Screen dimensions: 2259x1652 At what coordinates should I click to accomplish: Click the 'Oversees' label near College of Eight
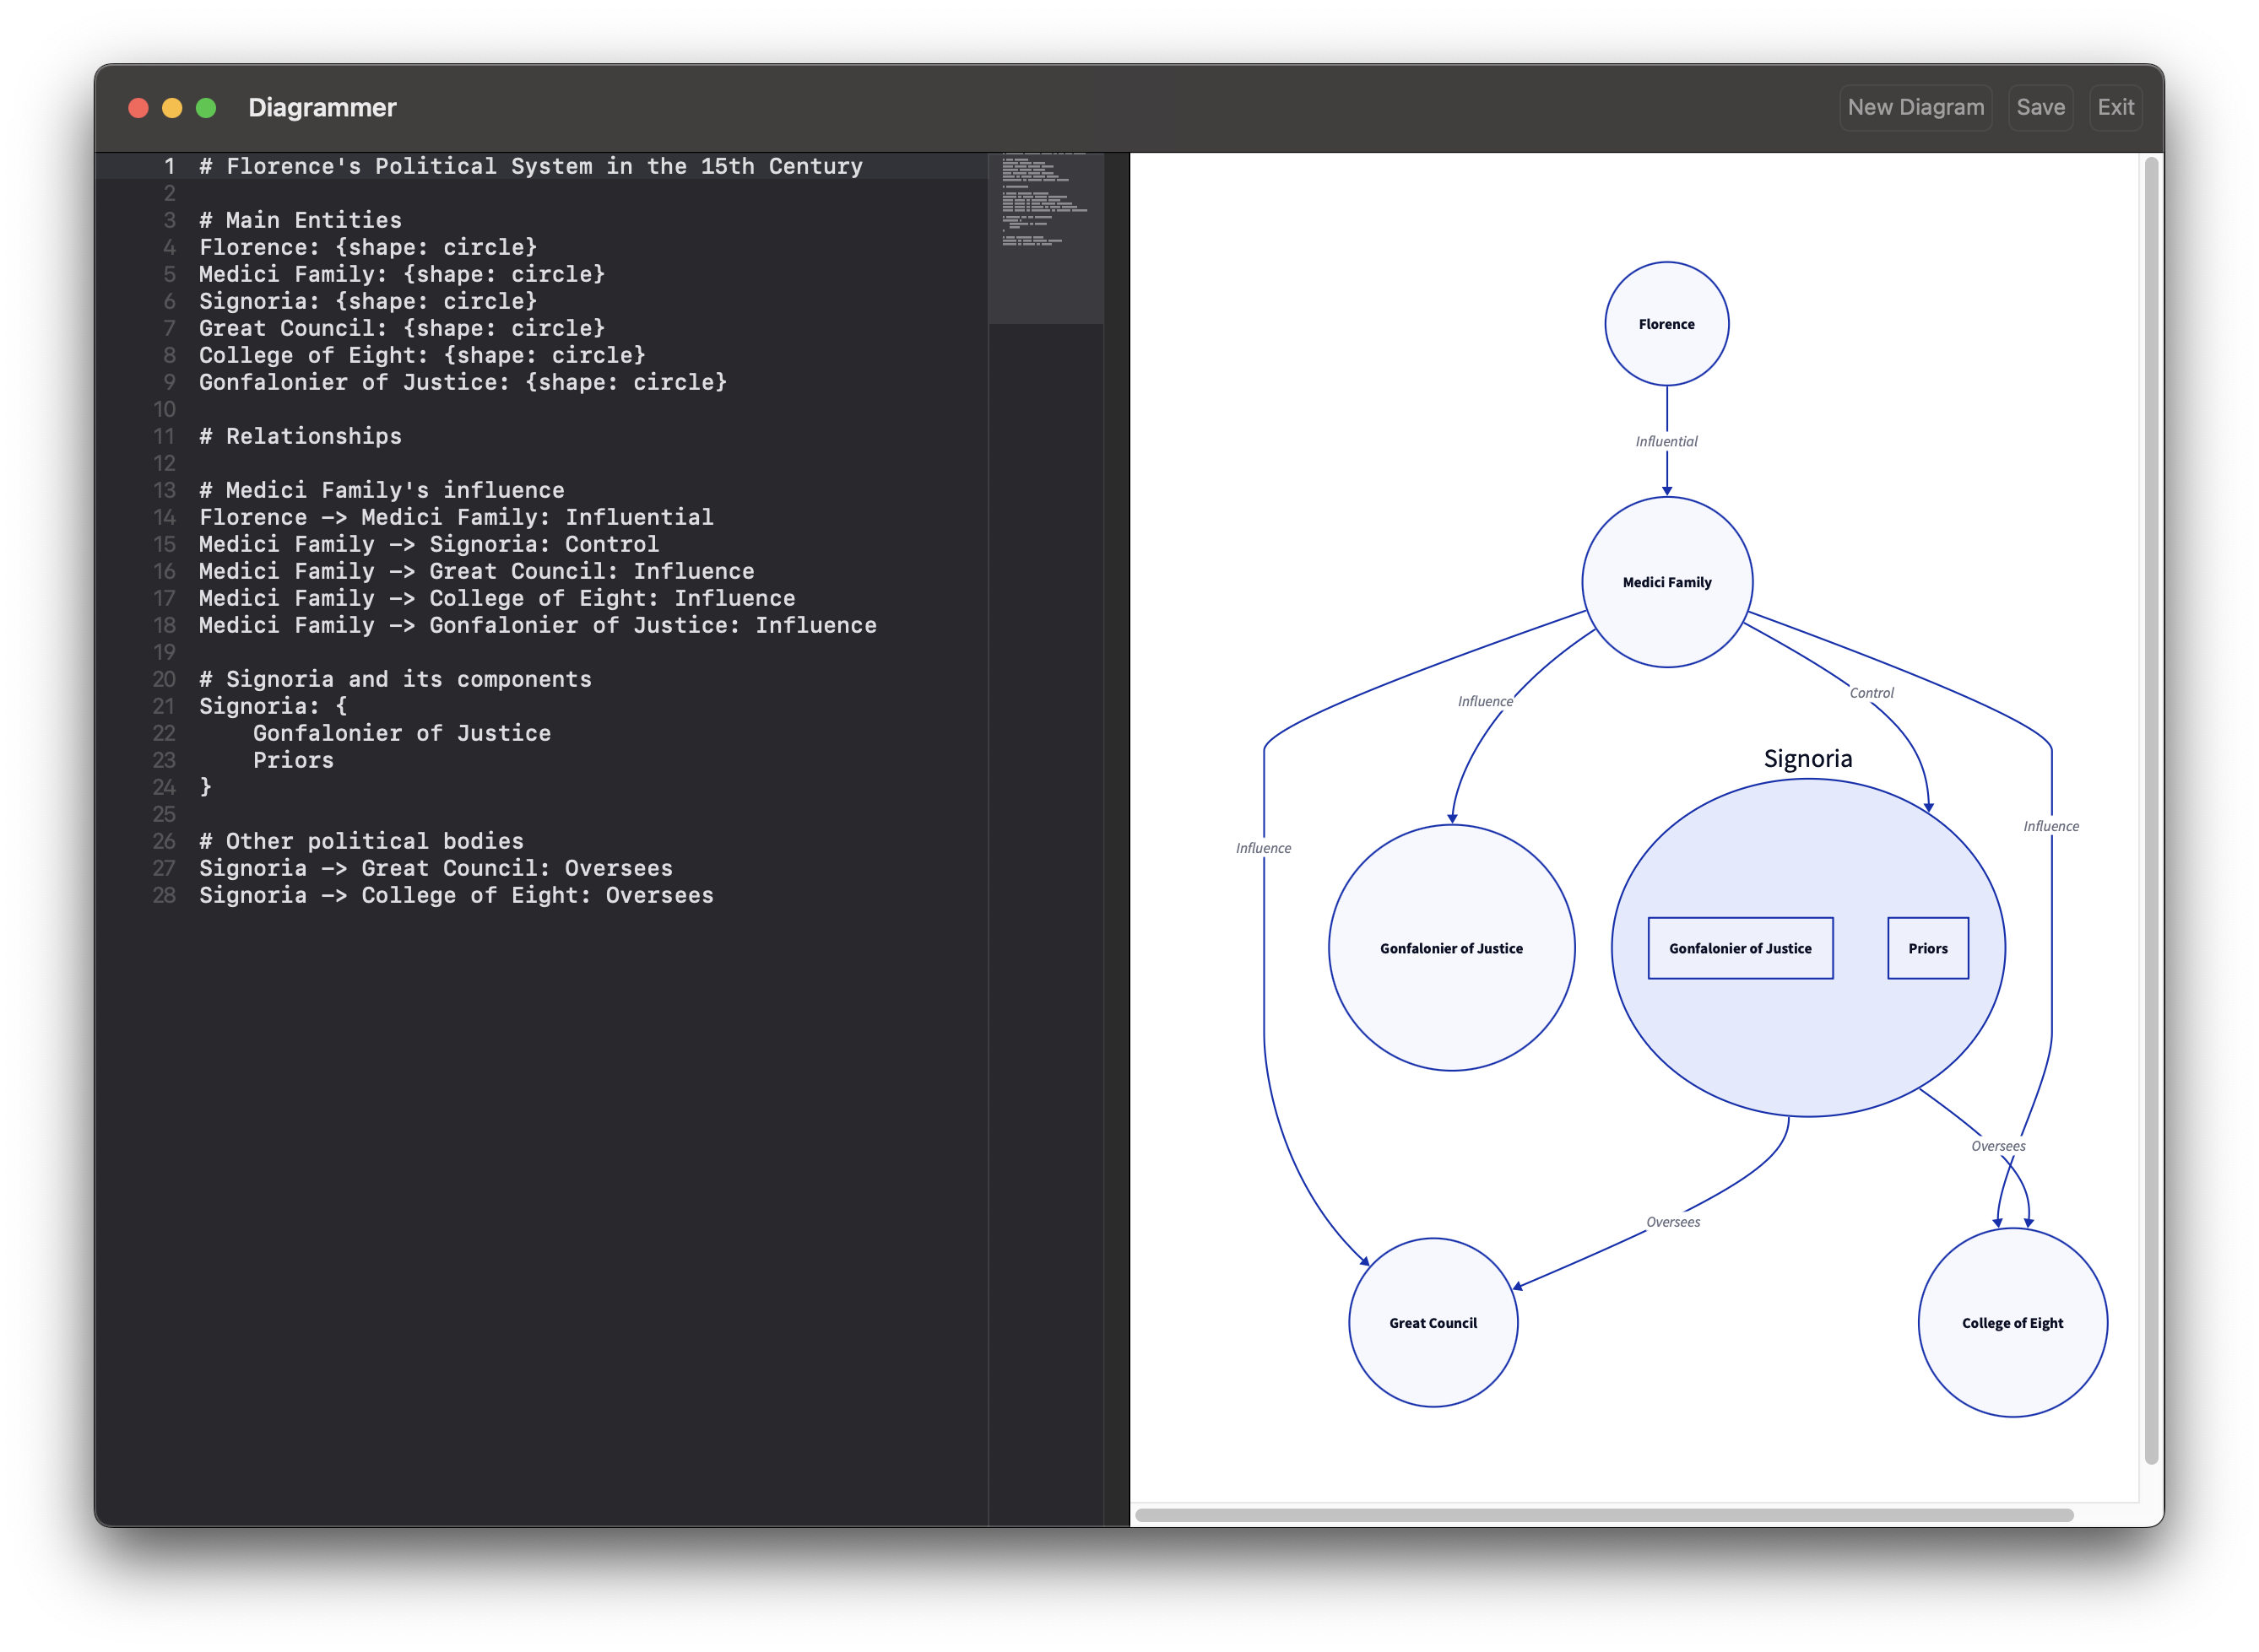point(1998,1146)
